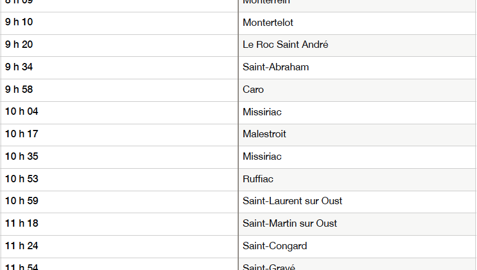Select the 11 h 18 time cell
Screen dimensions: 477x270
tap(22, 223)
